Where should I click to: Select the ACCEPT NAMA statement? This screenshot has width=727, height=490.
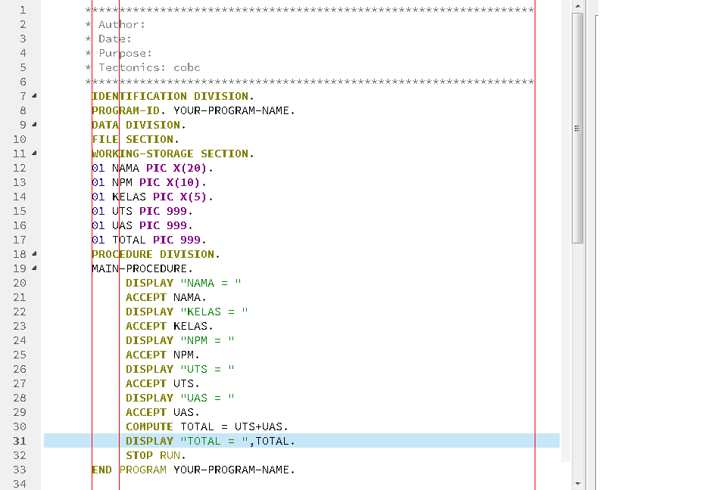(167, 297)
